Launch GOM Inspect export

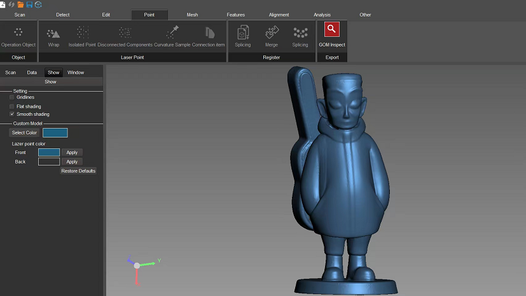tap(332, 34)
